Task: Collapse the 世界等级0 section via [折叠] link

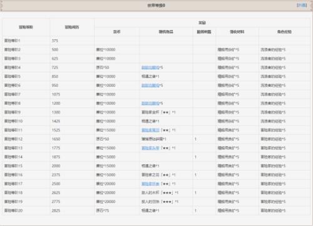Action: click(x=302, y=5)
